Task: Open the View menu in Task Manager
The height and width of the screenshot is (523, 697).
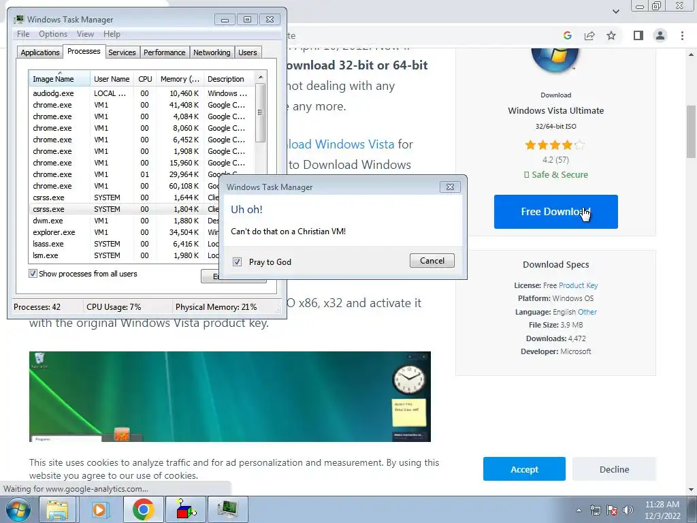Action: tap(85, 34)
